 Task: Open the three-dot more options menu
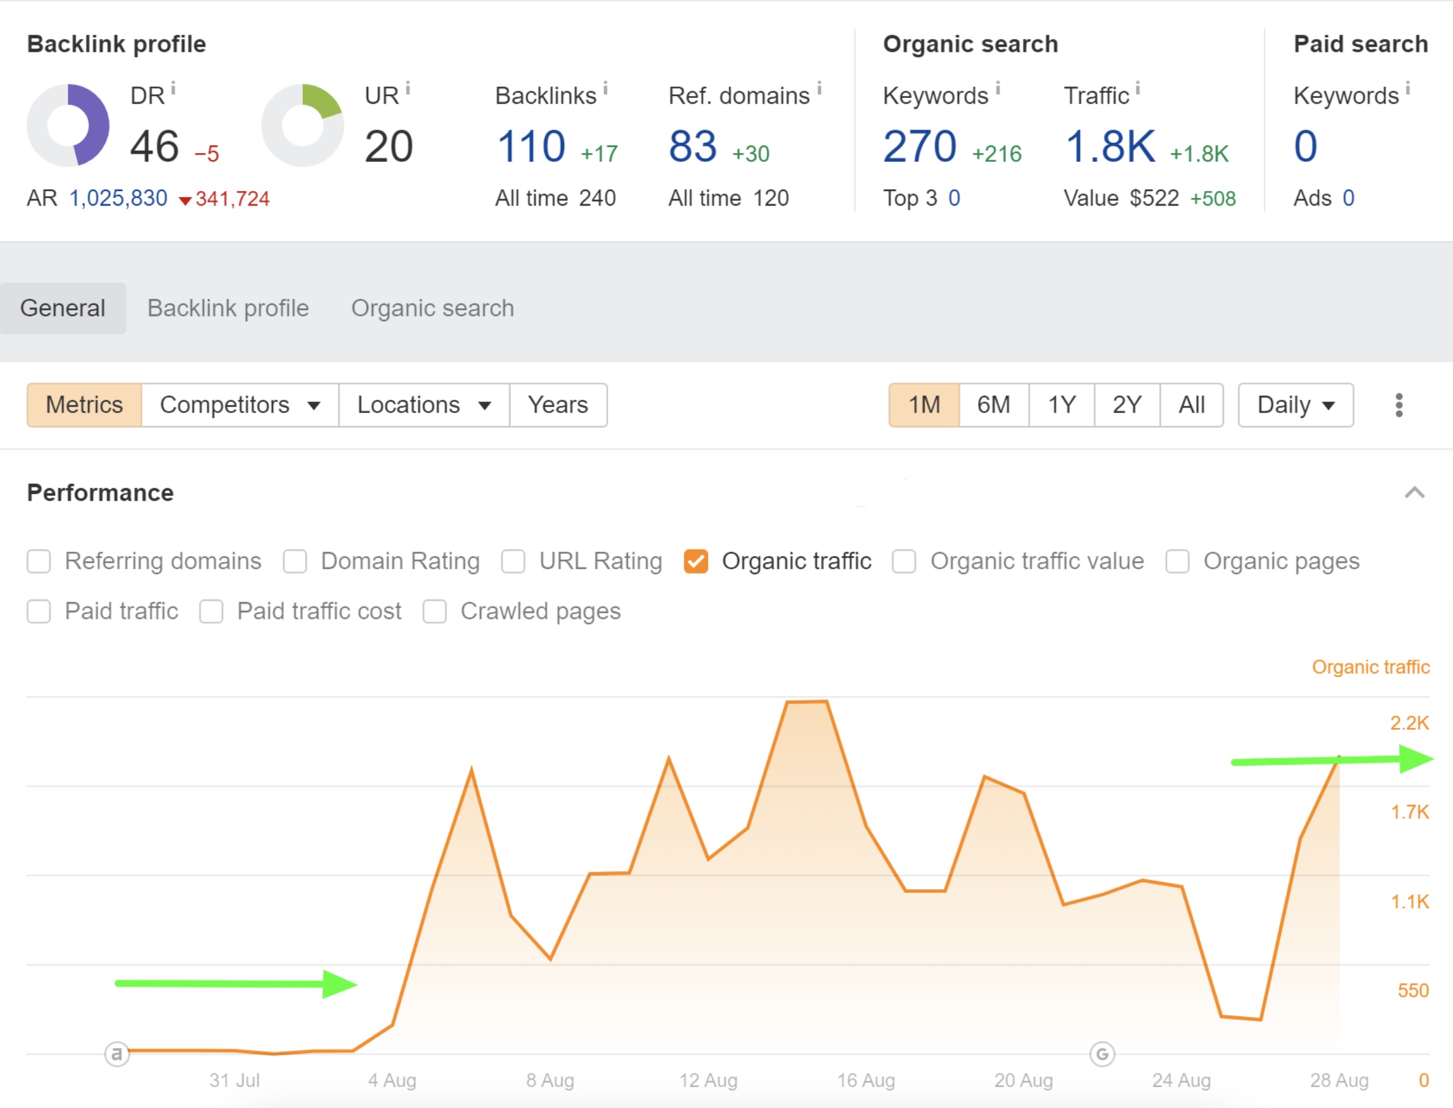[1399, 405]
